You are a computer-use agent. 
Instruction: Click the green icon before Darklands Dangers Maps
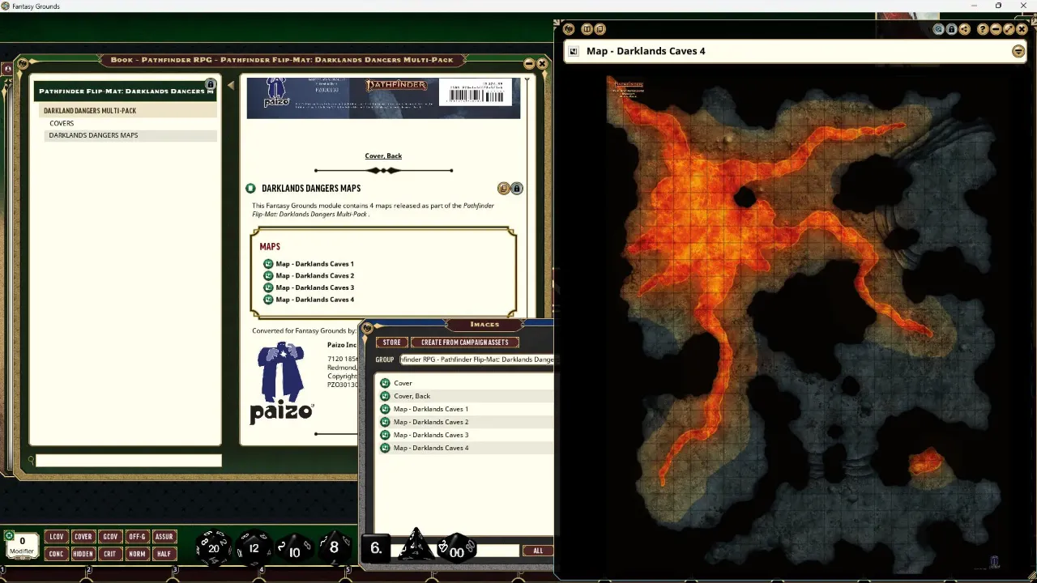250,189
